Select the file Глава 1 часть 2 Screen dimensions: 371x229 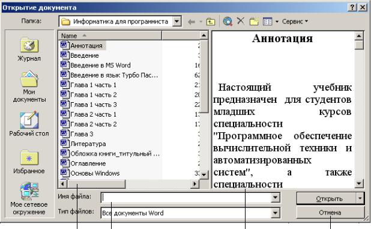click(x=94, y=95)
